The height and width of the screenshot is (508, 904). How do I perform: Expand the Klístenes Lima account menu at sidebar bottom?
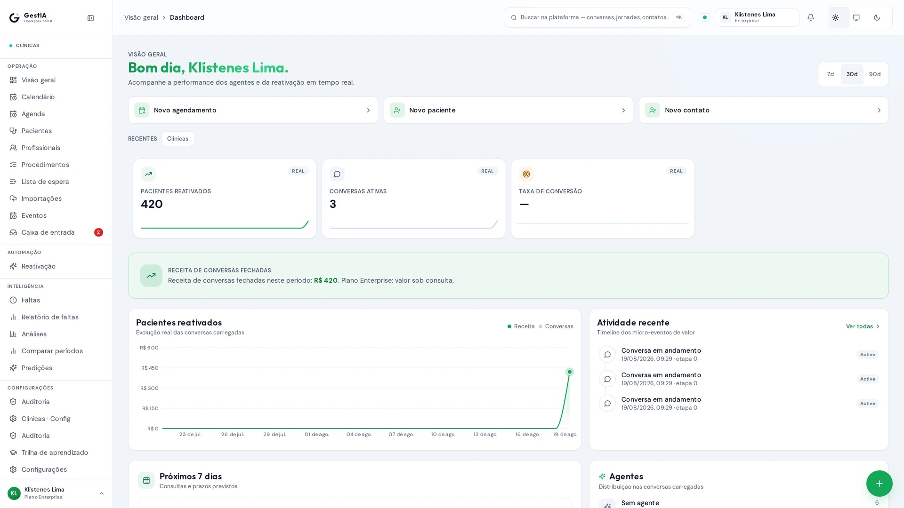tap(56, 493)
